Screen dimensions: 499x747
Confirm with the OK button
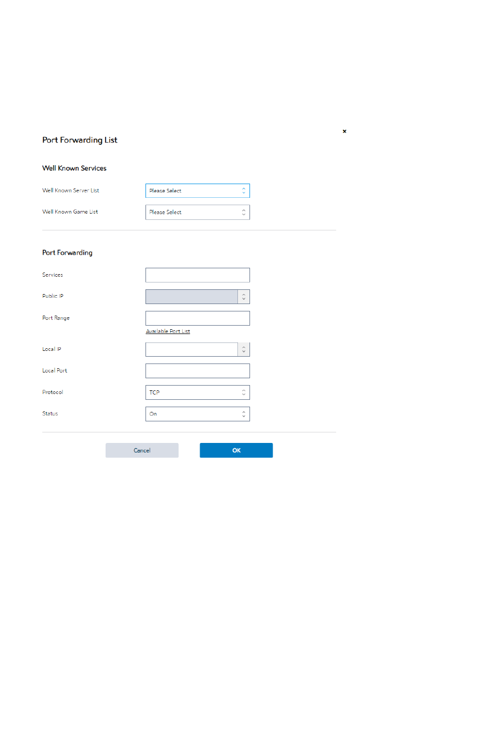pos(236,450)
